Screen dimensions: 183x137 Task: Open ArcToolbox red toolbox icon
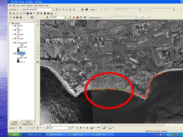pyautogui.click(x=78, y=18)
